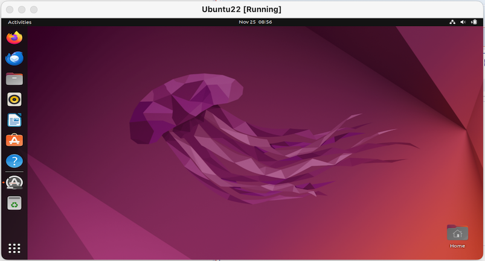The image size is (485, 261).
Task: Click the battery power icon
Action: click(x=474, y=22)
